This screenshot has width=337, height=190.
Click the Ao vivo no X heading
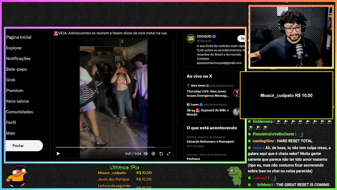pos(199,76)
